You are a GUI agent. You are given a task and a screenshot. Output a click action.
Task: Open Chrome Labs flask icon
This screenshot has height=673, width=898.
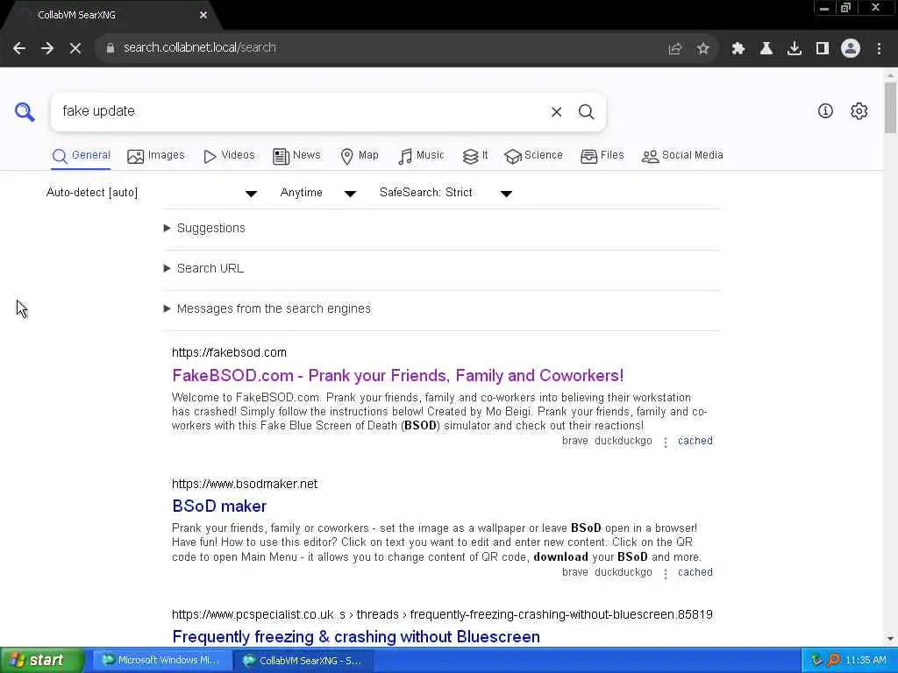[766, 49]
